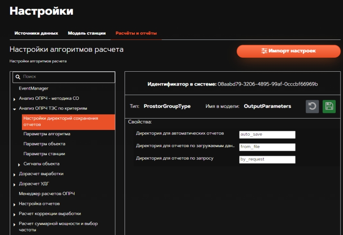Image resolution: width=343 pixels, height=235 pixels.
Task: Click the auto_save directory input field
Action: [267, 135]
